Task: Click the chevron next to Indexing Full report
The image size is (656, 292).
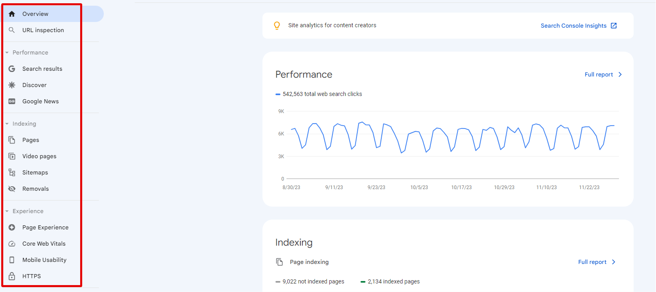Action: coord(614,262)
